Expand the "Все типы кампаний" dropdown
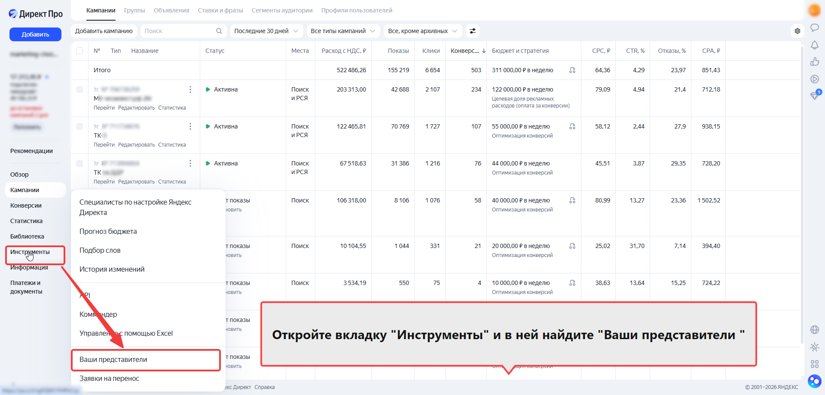825x395 pixels. [343, 31]
